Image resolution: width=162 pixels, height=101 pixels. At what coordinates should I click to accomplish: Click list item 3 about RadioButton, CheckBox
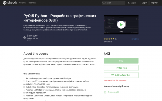[x=51, y=87]
